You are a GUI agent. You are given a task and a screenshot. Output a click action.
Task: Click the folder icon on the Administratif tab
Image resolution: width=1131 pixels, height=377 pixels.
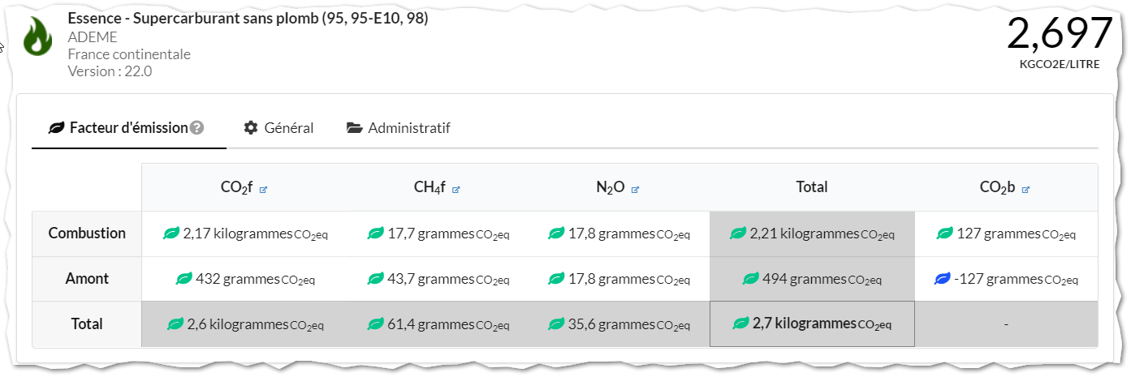pos(354,128)
